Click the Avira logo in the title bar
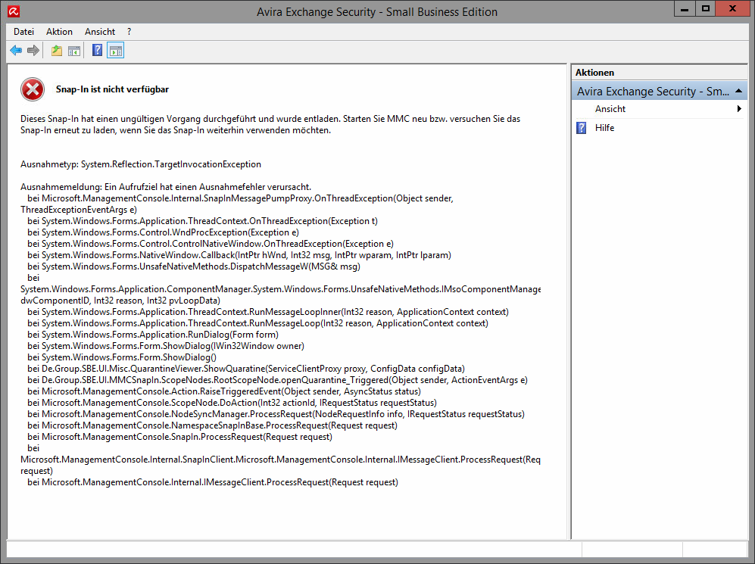This screenshot has width=755, height=564. point(14,11)
